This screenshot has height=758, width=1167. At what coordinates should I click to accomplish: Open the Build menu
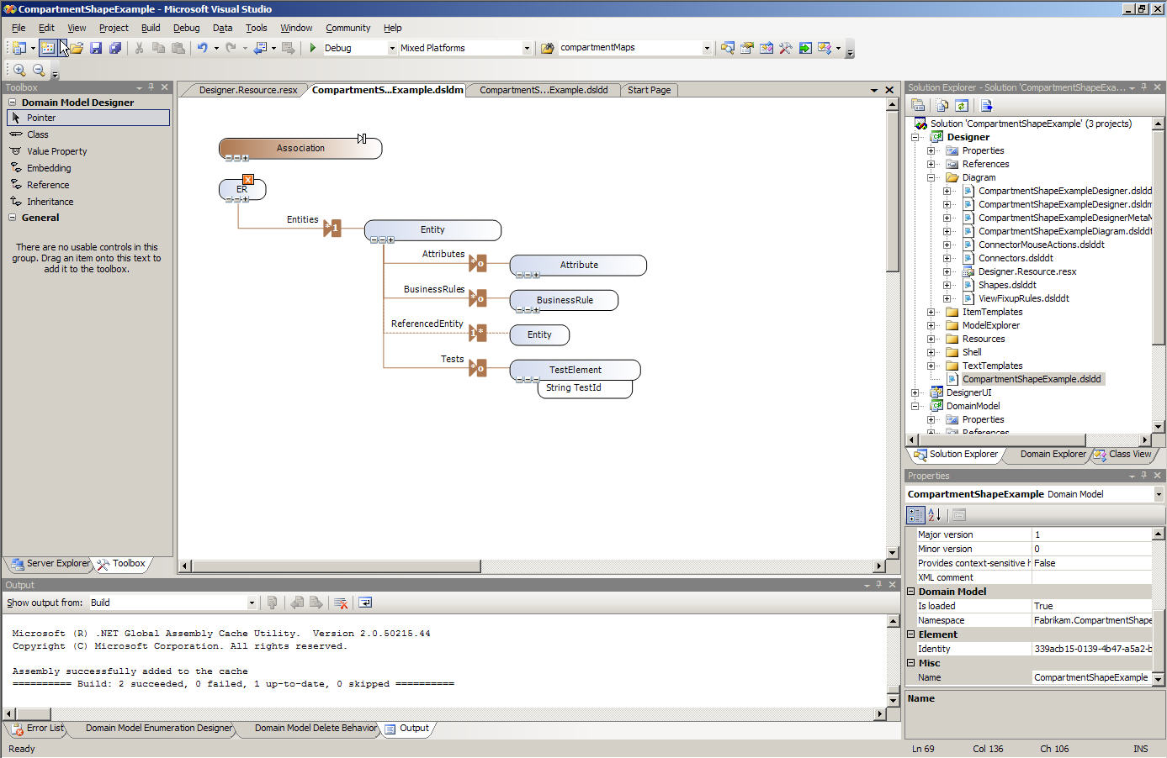(x=151, y=28)
